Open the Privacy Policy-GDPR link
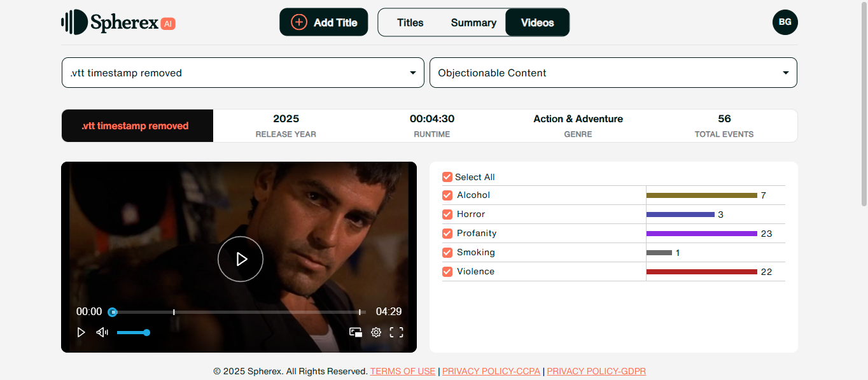Screen dimensions: 868x380 tap(596, 371)
